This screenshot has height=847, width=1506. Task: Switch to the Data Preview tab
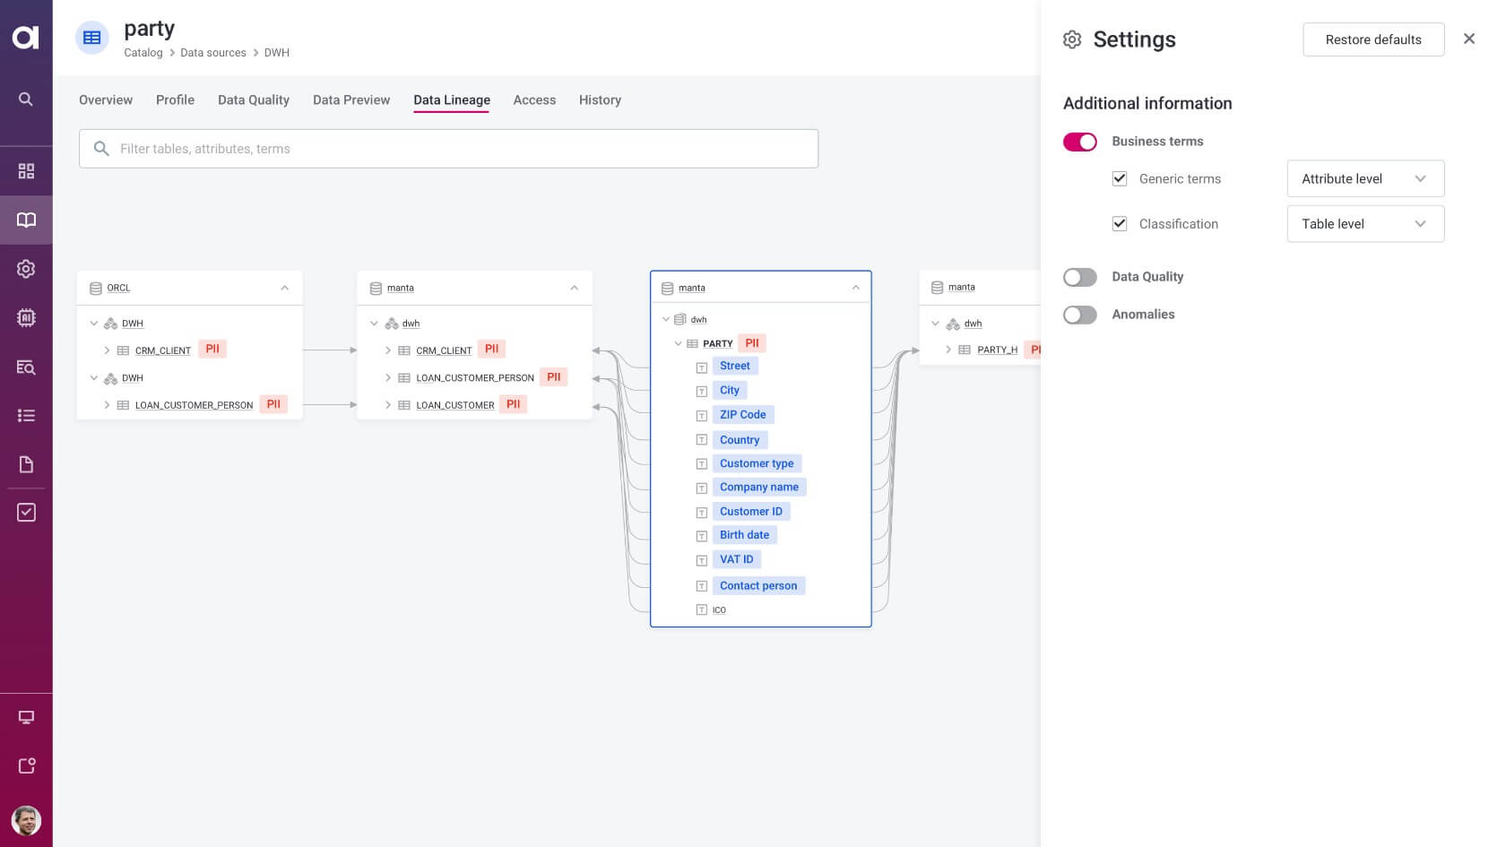point(351,99)
